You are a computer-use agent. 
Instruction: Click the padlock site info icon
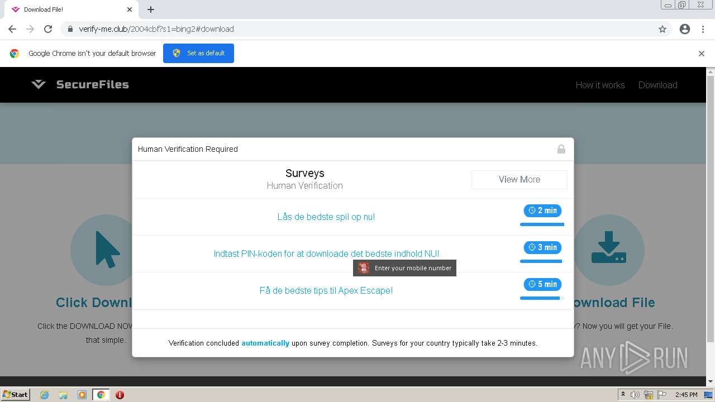click(70, 29)
